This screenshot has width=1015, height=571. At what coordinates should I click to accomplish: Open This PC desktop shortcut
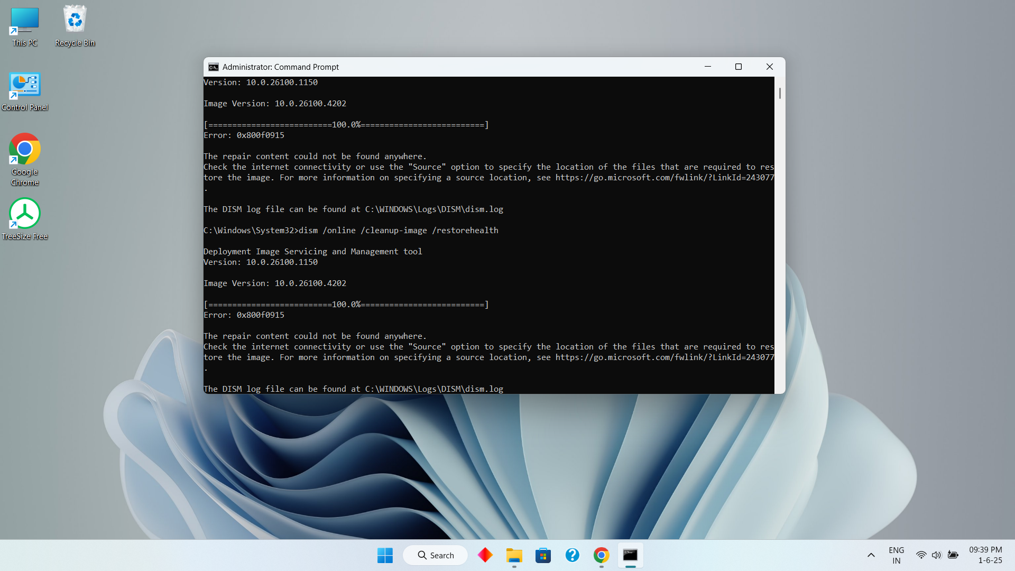coord(24,26)
